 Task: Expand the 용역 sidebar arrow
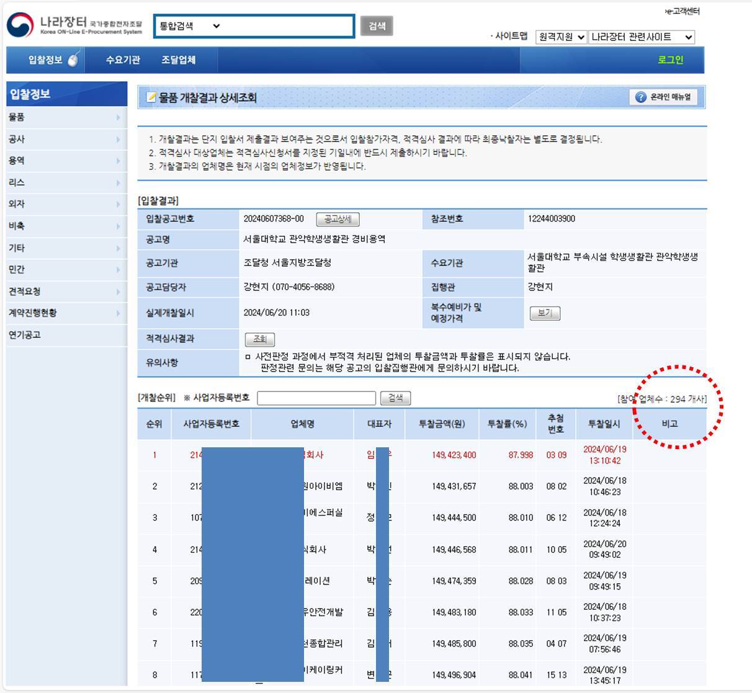(118, 161)
